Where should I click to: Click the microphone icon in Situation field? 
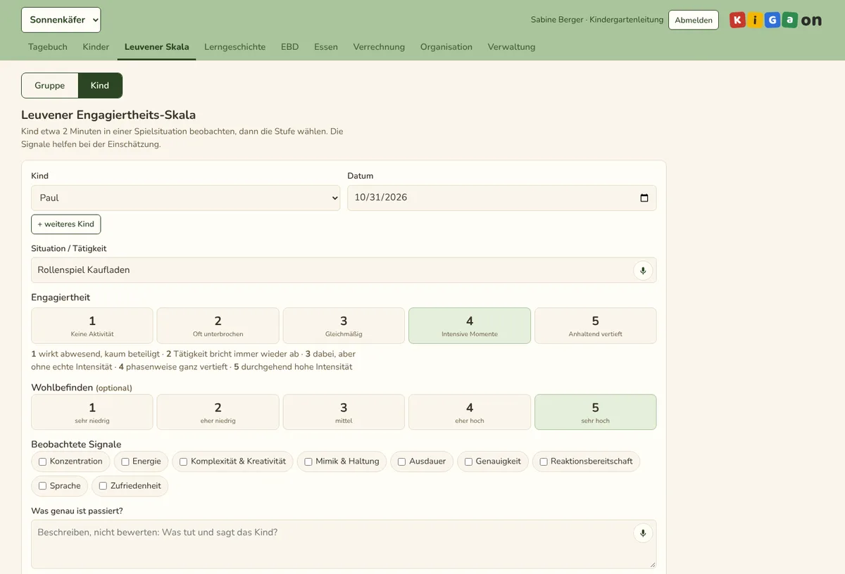643,270
